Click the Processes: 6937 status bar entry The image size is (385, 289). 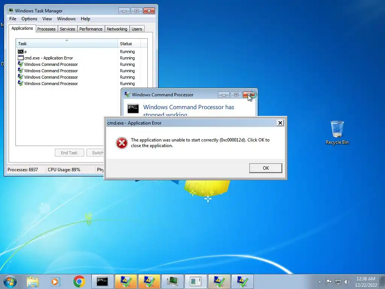(x=23, y=170)
